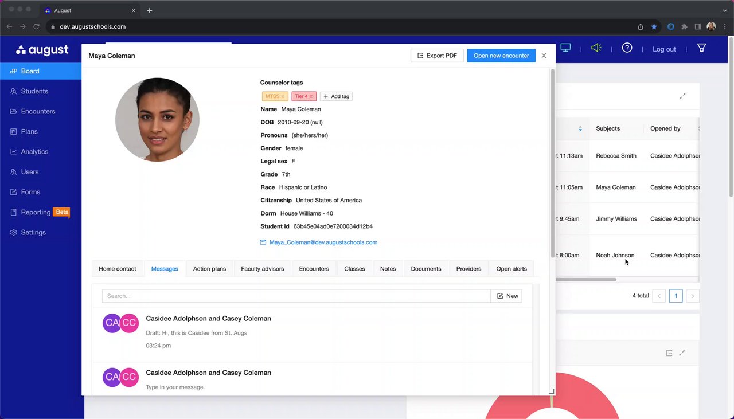Screen dimensions: 734x419
Task: Click the browser side panel icon
Action: point(698,26)
